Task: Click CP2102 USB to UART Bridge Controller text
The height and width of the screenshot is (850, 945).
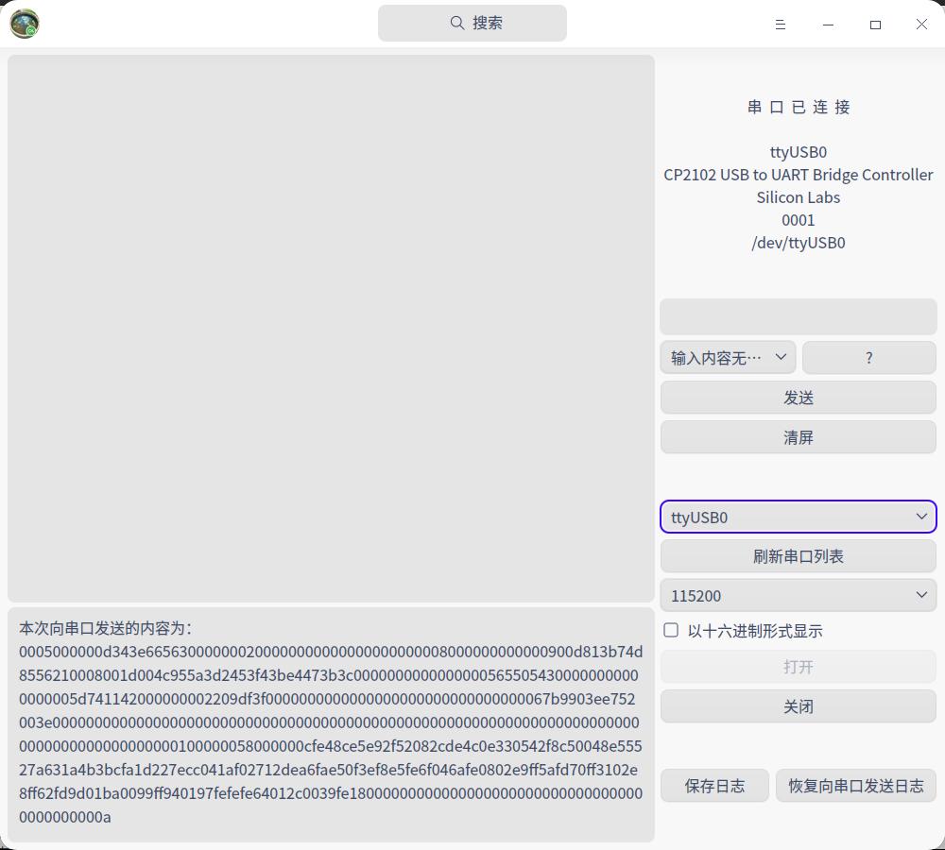Action: point(798,175)
